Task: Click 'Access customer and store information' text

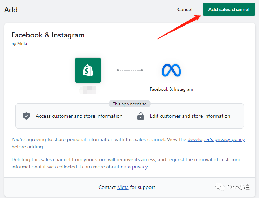Action: tap(79, 116)
